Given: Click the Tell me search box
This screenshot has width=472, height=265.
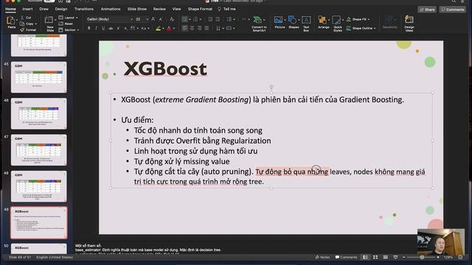Looking at the screenshot, I should click(x=226, y=9).
